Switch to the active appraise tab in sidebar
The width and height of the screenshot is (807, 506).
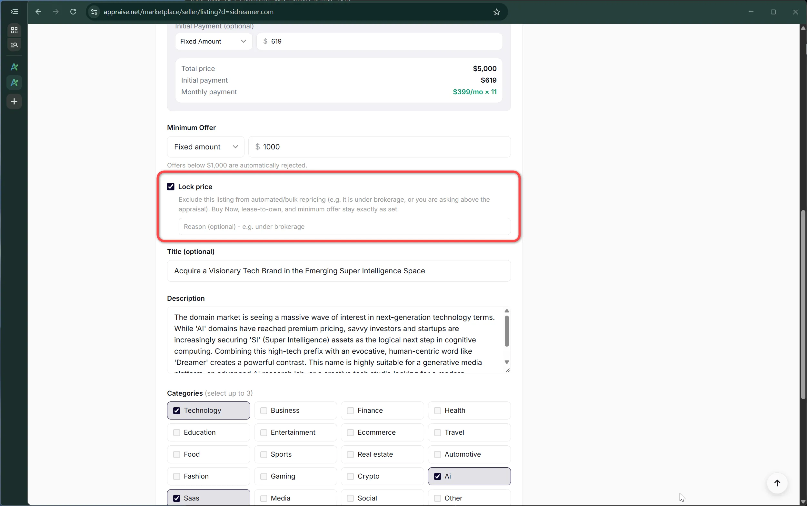14,83
